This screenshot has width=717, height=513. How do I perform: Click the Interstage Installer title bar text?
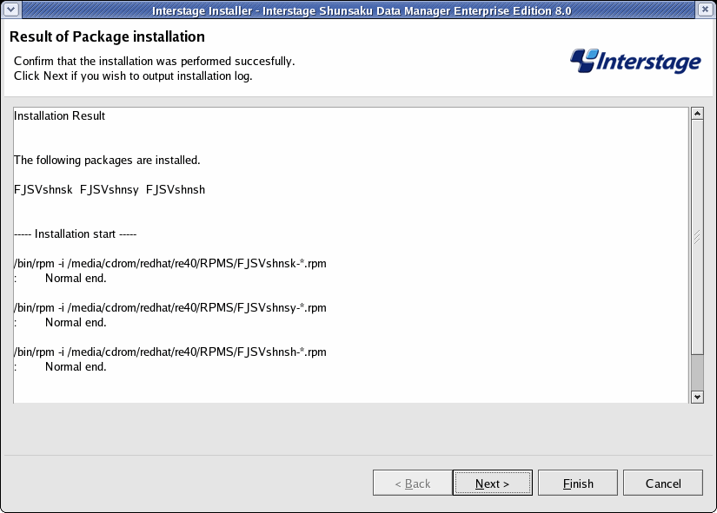(362, 10)
